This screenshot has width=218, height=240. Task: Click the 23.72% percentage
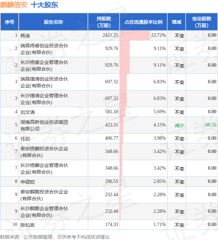[x=158, y=35]
